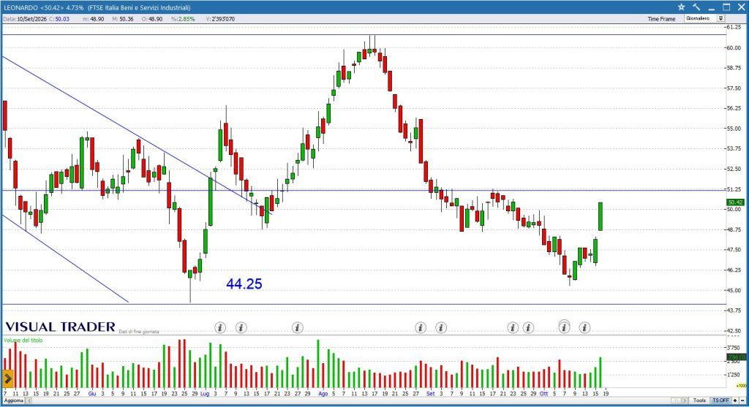Open the Tools button

click(700, 400)
